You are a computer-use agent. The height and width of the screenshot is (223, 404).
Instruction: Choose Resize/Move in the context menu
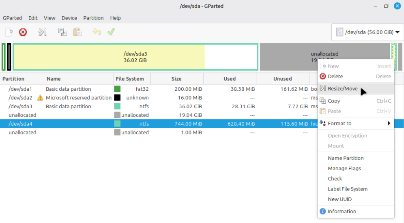(356, 88)
